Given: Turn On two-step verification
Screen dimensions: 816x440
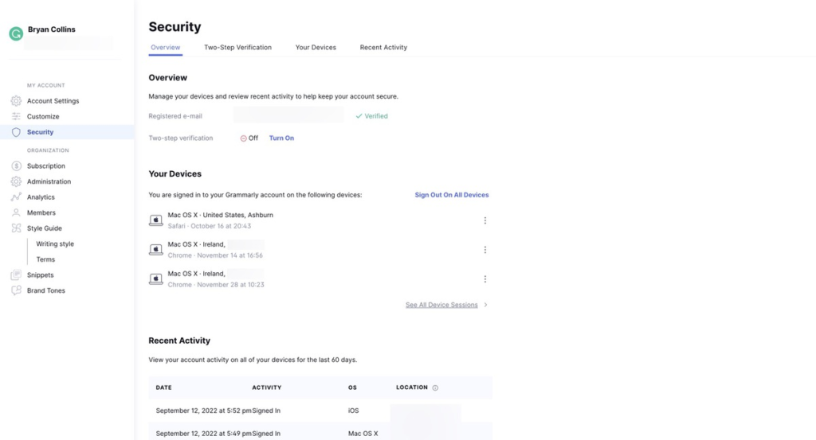Looking at the screenshot, I should pos(281,138).
